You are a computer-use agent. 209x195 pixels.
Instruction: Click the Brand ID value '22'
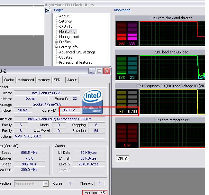[75, 98]
